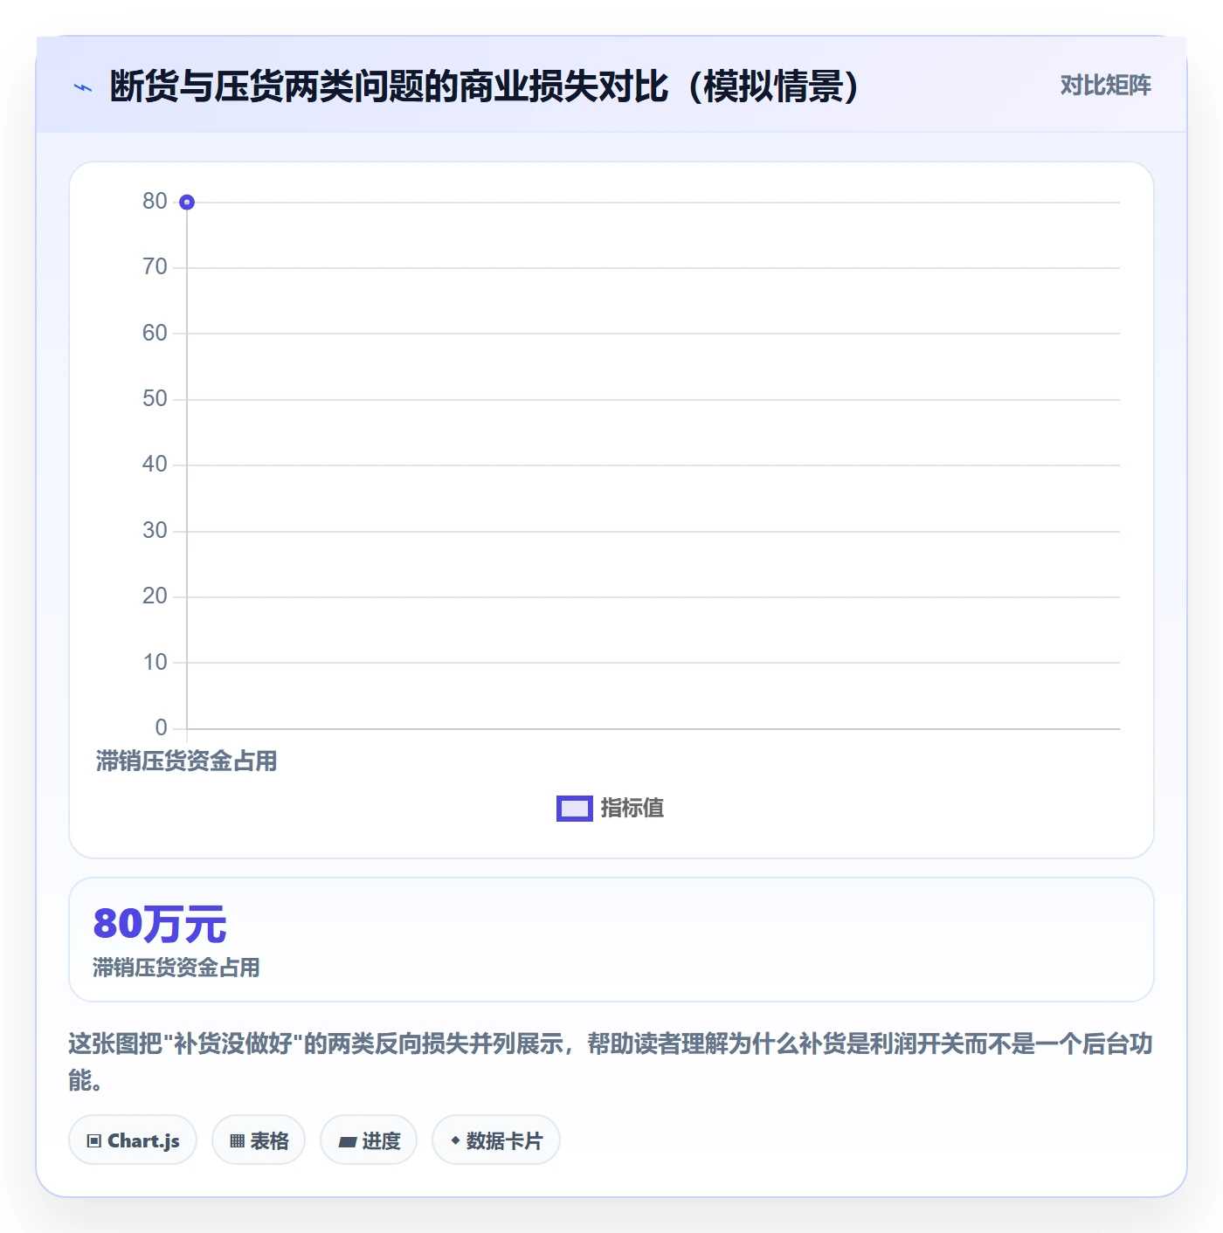This screenshot has width=1223, height=1233.
Task: Select the 表格 tag
Action: (259, 1140)
